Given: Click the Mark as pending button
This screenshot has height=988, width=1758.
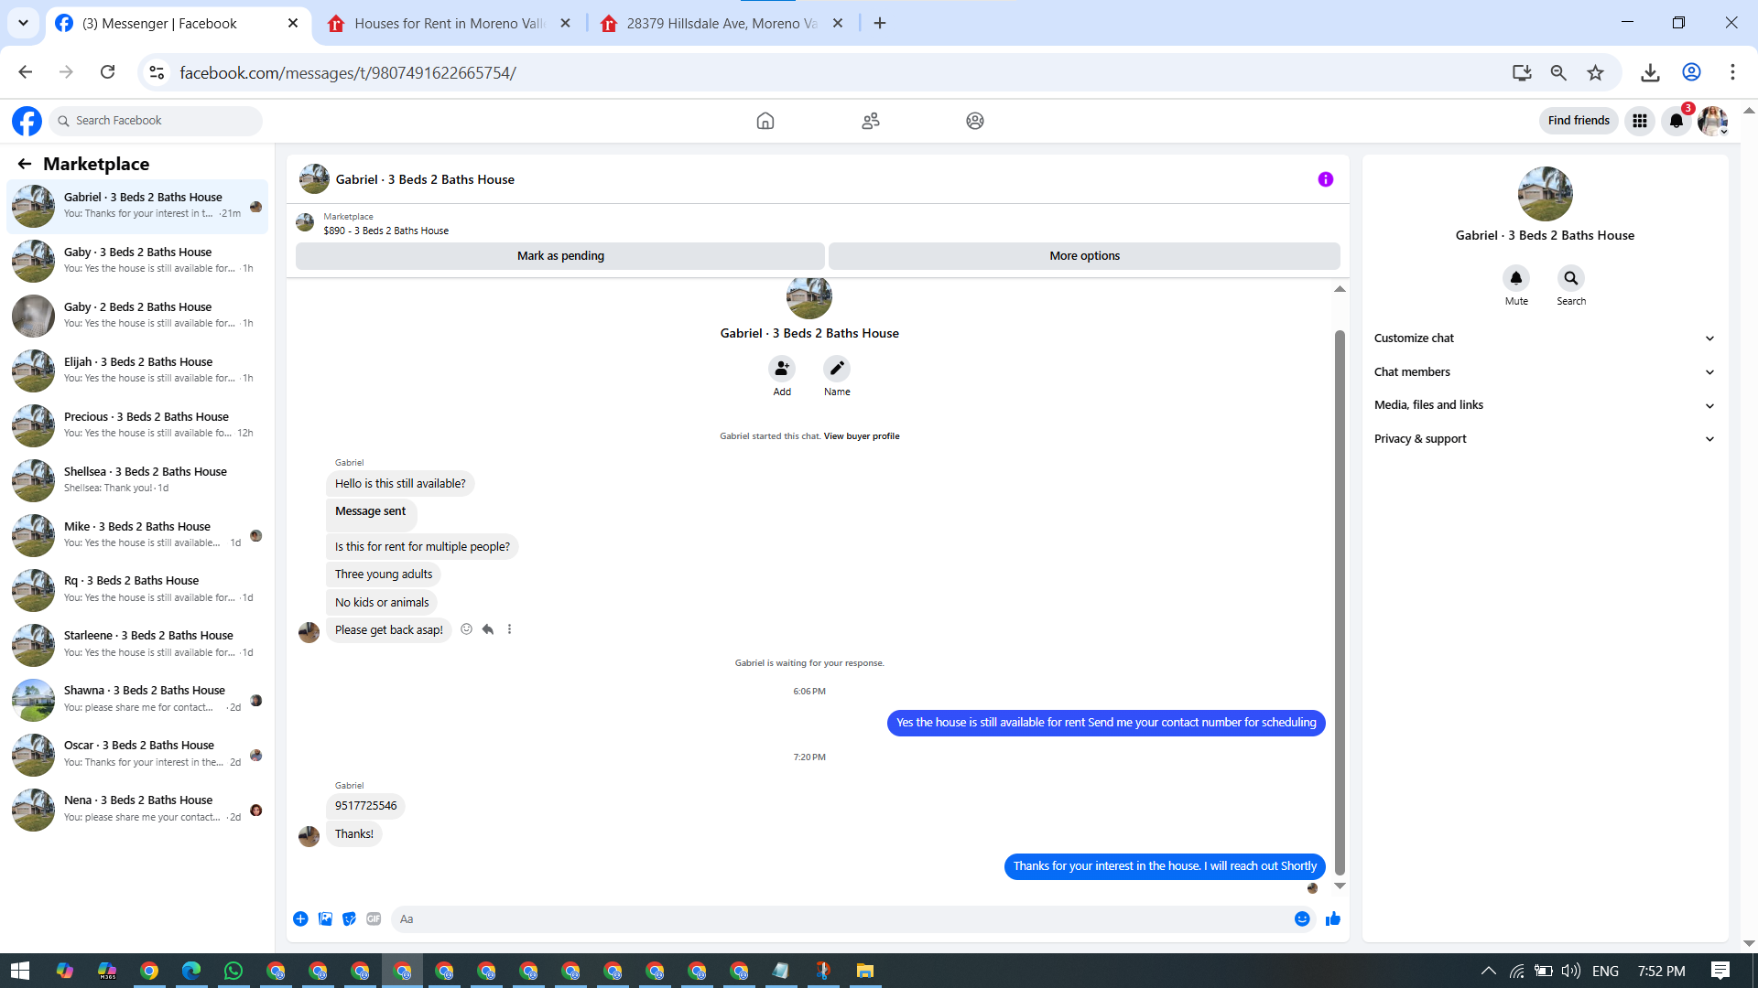Looking at the screenshot, I should click(x=560, y=256).
